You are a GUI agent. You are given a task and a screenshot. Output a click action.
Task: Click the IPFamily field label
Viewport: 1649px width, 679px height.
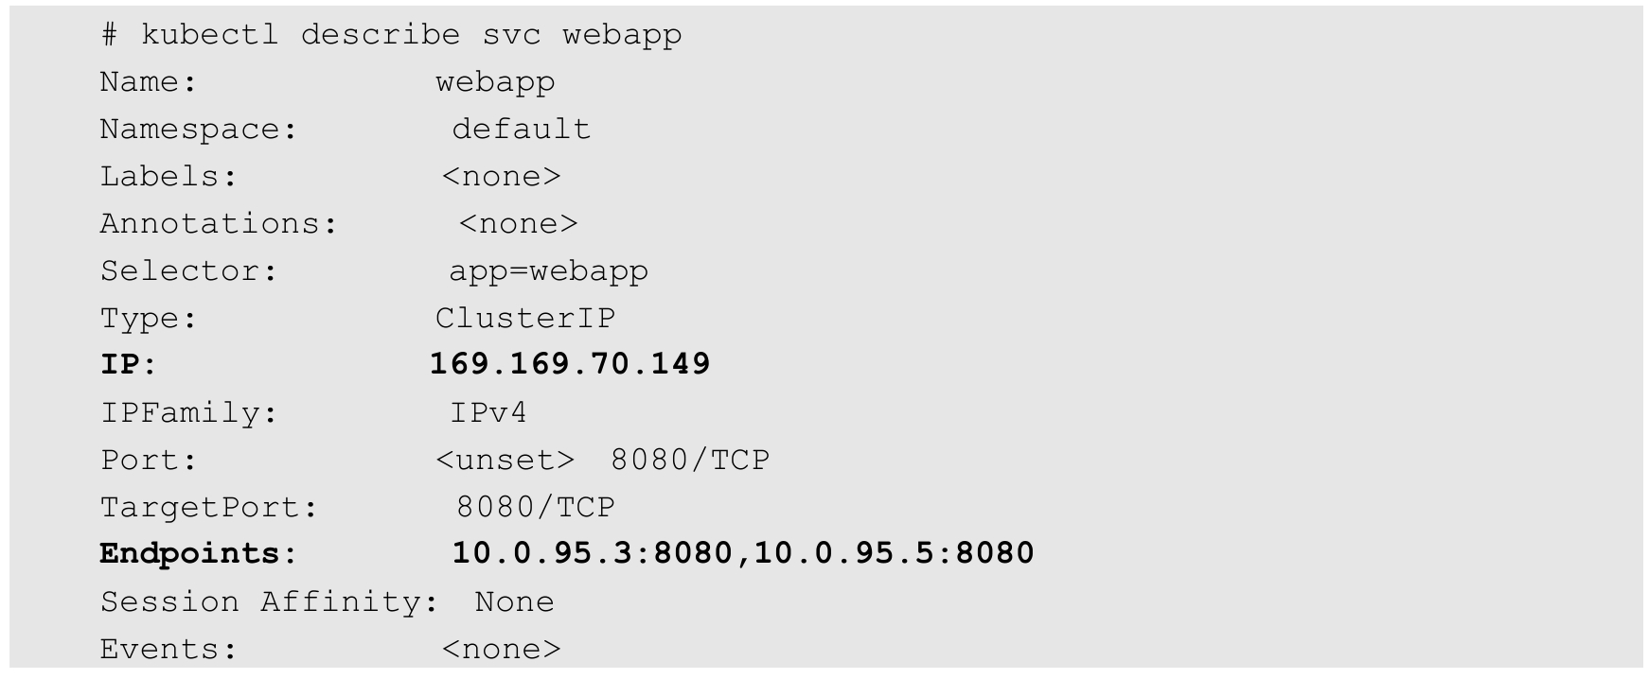189,412
